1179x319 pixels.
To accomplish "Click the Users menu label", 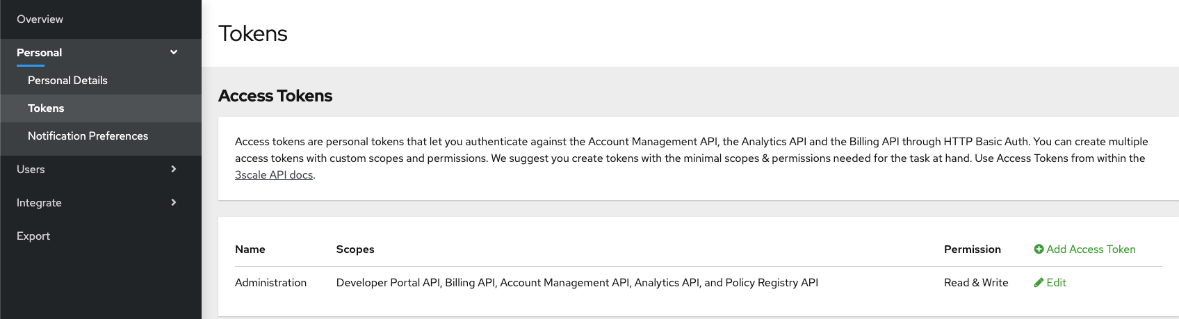I will point(31,170).
